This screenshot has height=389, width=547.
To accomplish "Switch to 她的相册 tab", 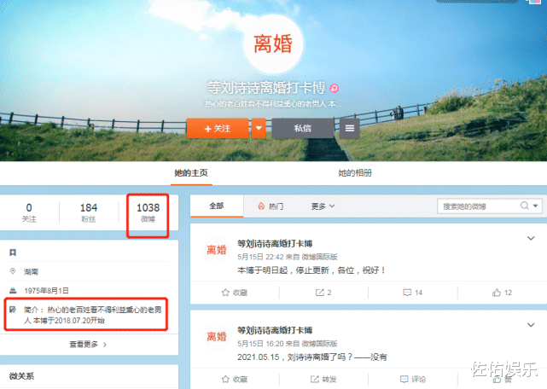I will pyautogui.click(x=355, y=173).
